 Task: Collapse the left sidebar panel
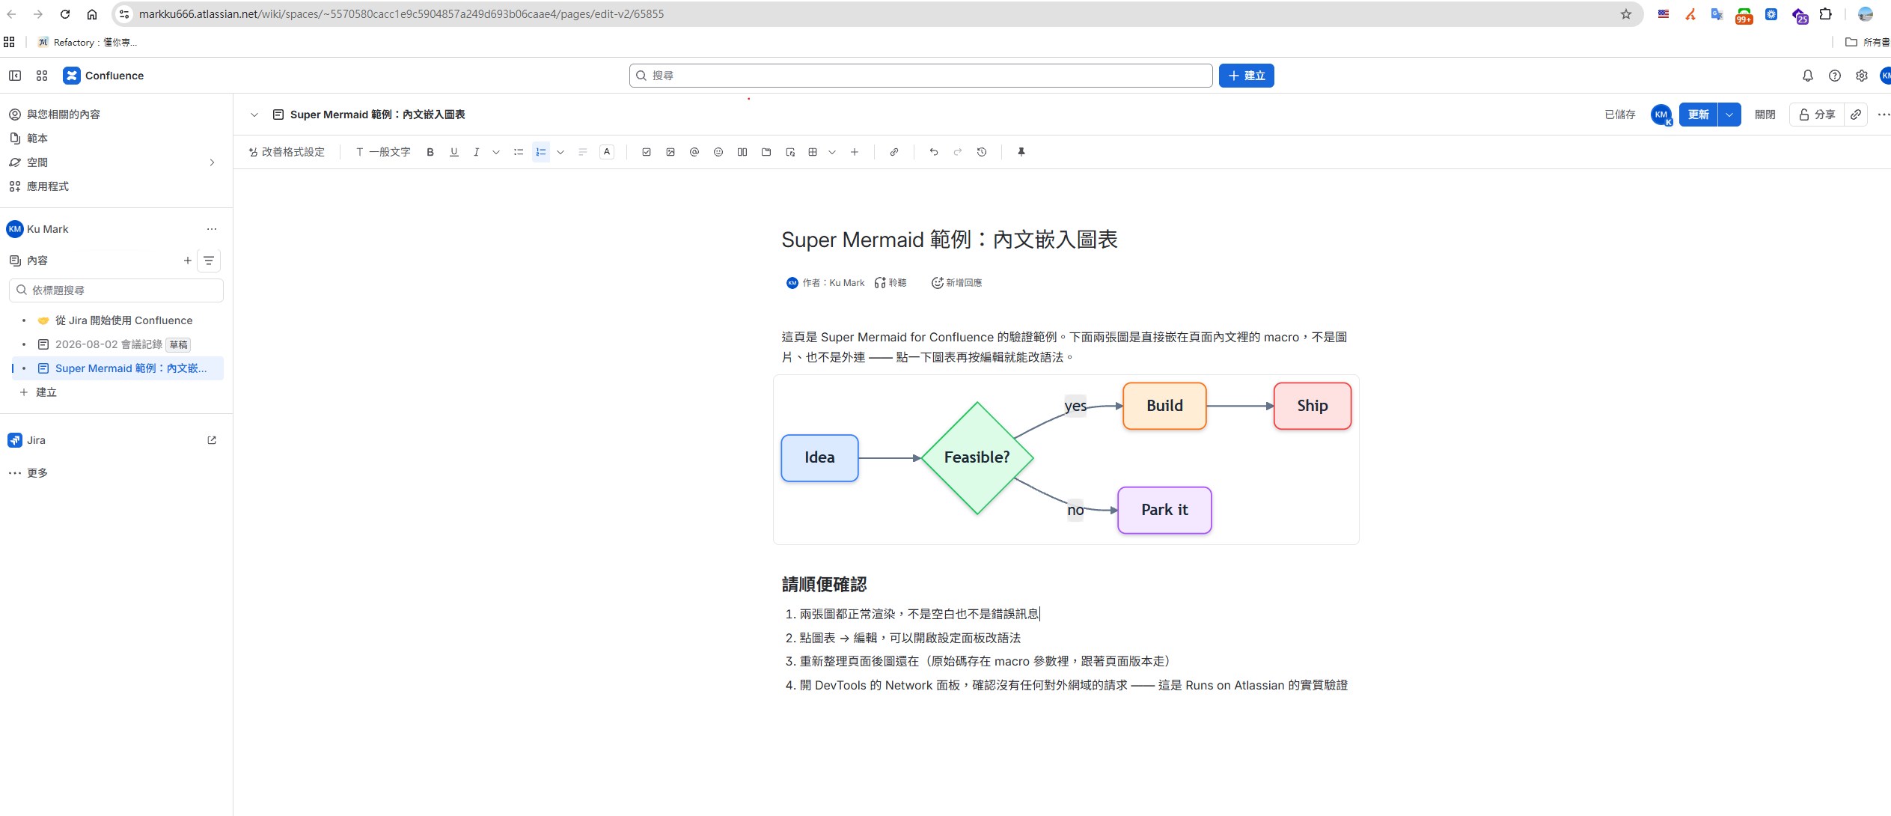pos(15,76)
